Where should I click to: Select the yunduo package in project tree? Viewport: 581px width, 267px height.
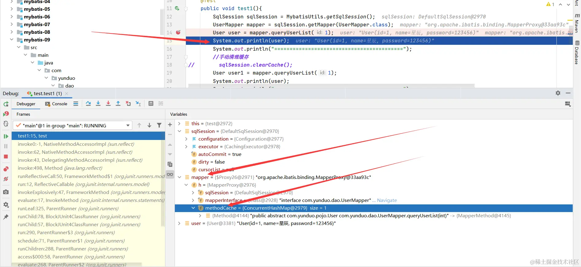point(67,78)
